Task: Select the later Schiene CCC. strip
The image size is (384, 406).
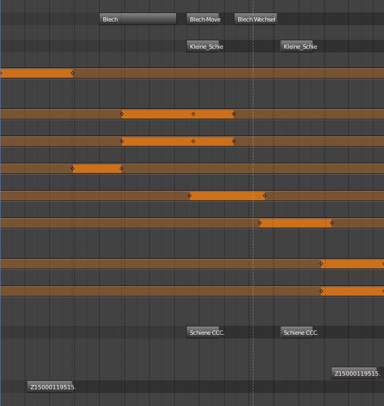Action: pos(296,332)
